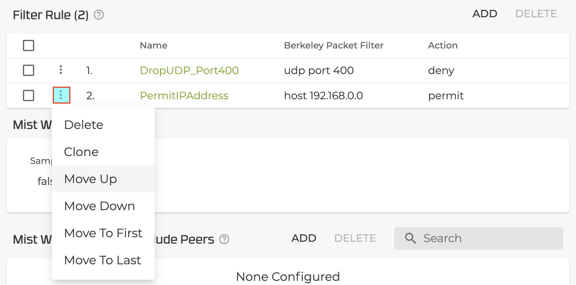Select the Move To Last option
This screenshot has width=576, height=285.
tap(103, 260)
